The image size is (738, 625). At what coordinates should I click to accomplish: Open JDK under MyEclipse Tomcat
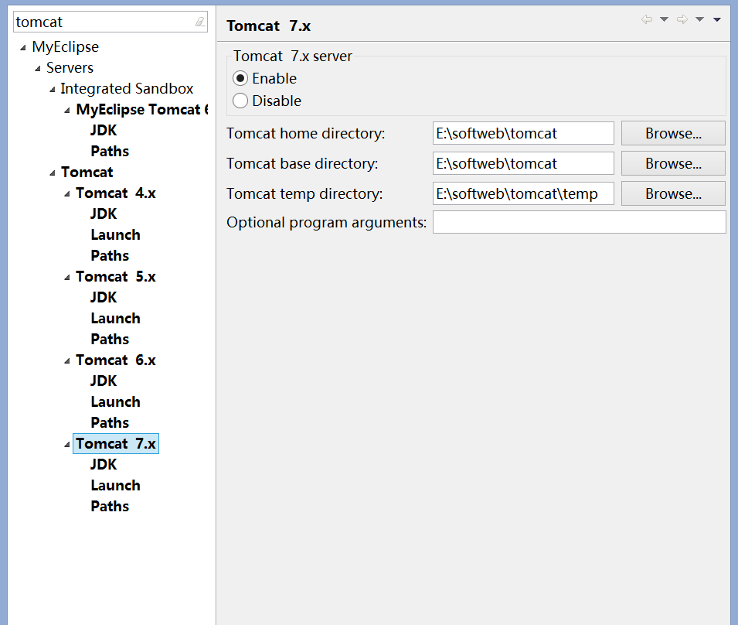click(x=104, y=131)
